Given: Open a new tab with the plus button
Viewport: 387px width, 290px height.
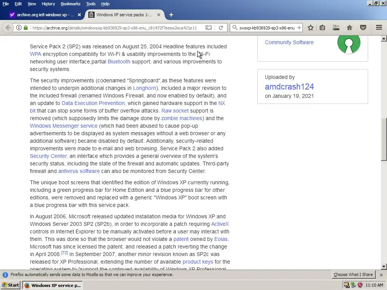Looking at the screenshot, I should 171,15.
